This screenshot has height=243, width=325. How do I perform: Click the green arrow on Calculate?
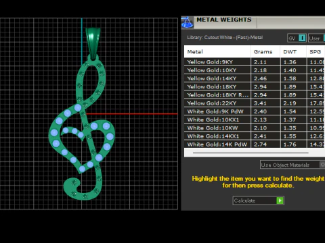pyautogui.click(x=280, y=200)
